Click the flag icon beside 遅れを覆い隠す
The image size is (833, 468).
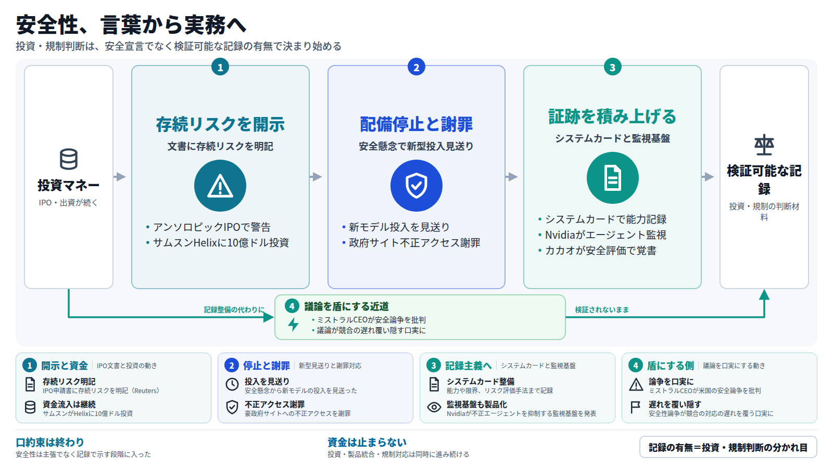(x=636, y=407)
